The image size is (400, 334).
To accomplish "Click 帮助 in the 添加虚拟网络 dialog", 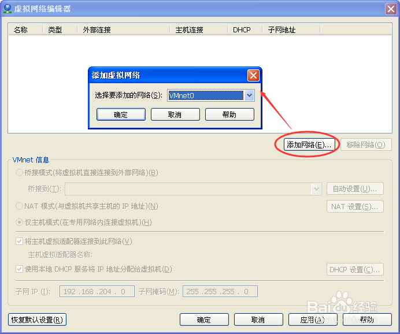I will [229, 114].
